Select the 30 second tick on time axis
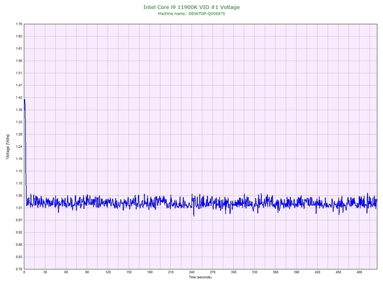The image size is (383, 287). click(45, 273)
